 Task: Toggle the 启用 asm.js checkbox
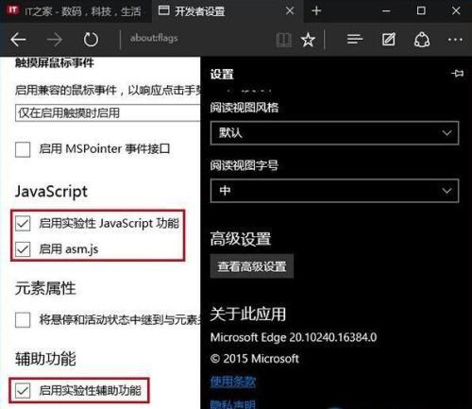23,249
